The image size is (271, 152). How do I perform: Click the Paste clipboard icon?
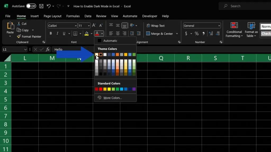[x=10, y=26]
